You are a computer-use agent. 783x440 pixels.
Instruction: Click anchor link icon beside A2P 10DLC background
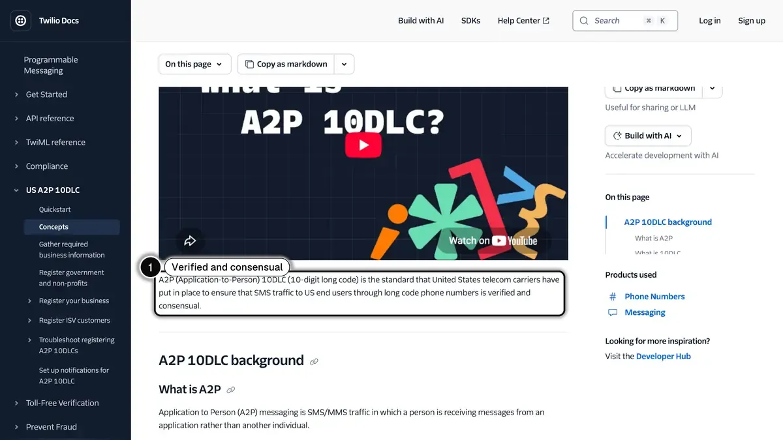[x=314, y=361]
